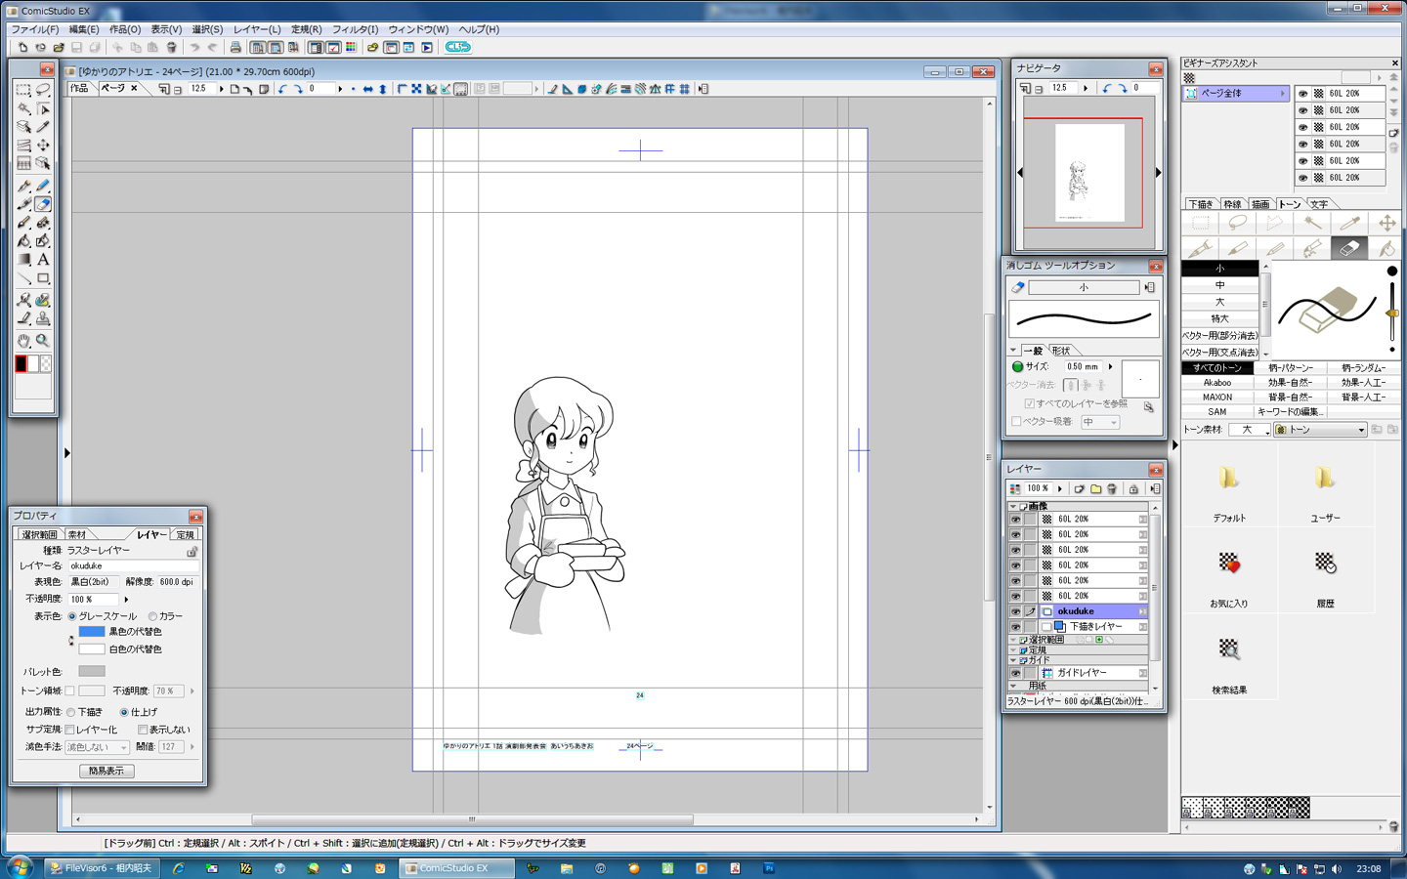Click rotate view left icon in page toolbar
This screenshot has height=879, width=1407.
(x=282, y=89)
